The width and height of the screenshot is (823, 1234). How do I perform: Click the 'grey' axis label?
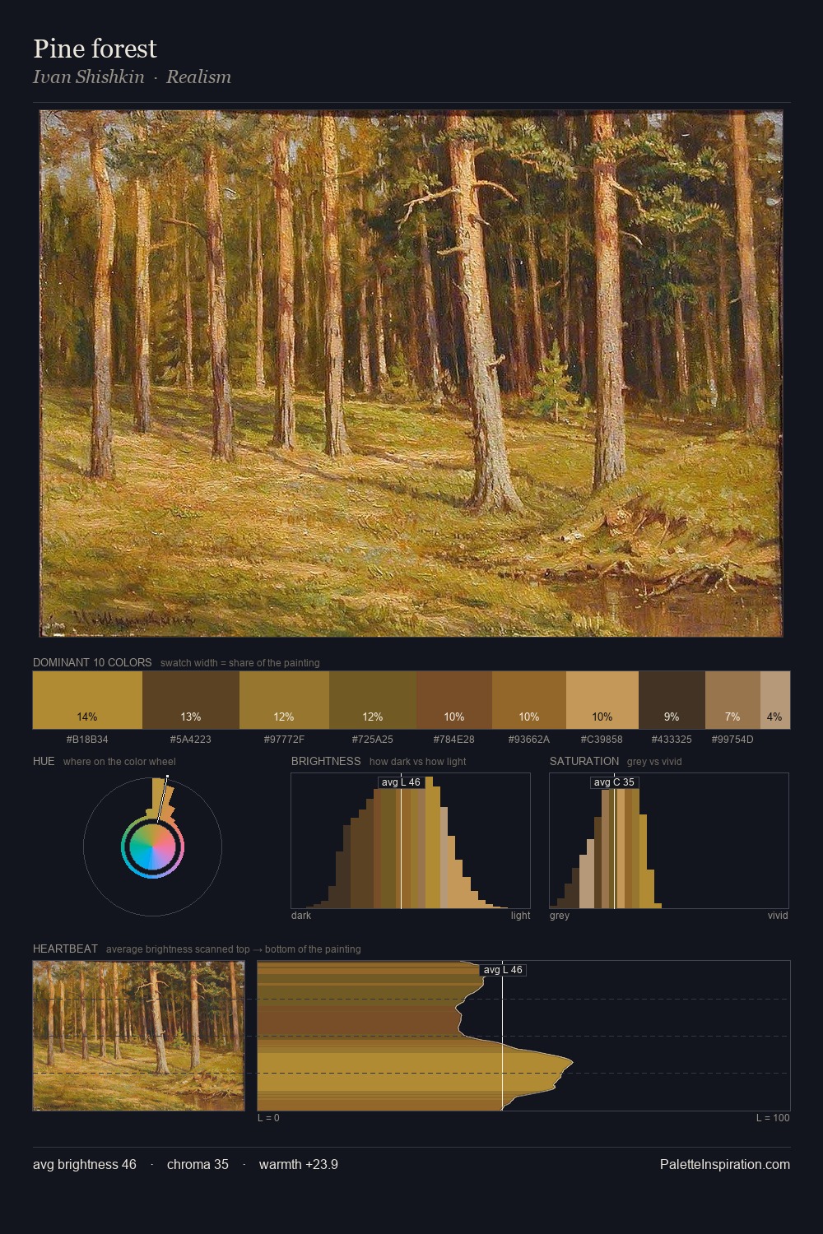pos(560,915)
